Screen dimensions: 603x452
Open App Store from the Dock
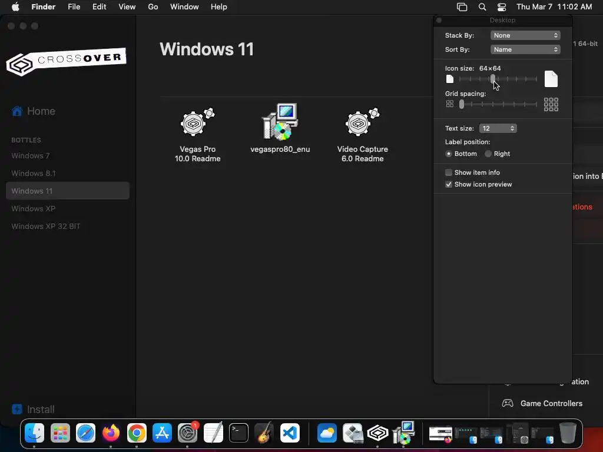tap(162, 433)
